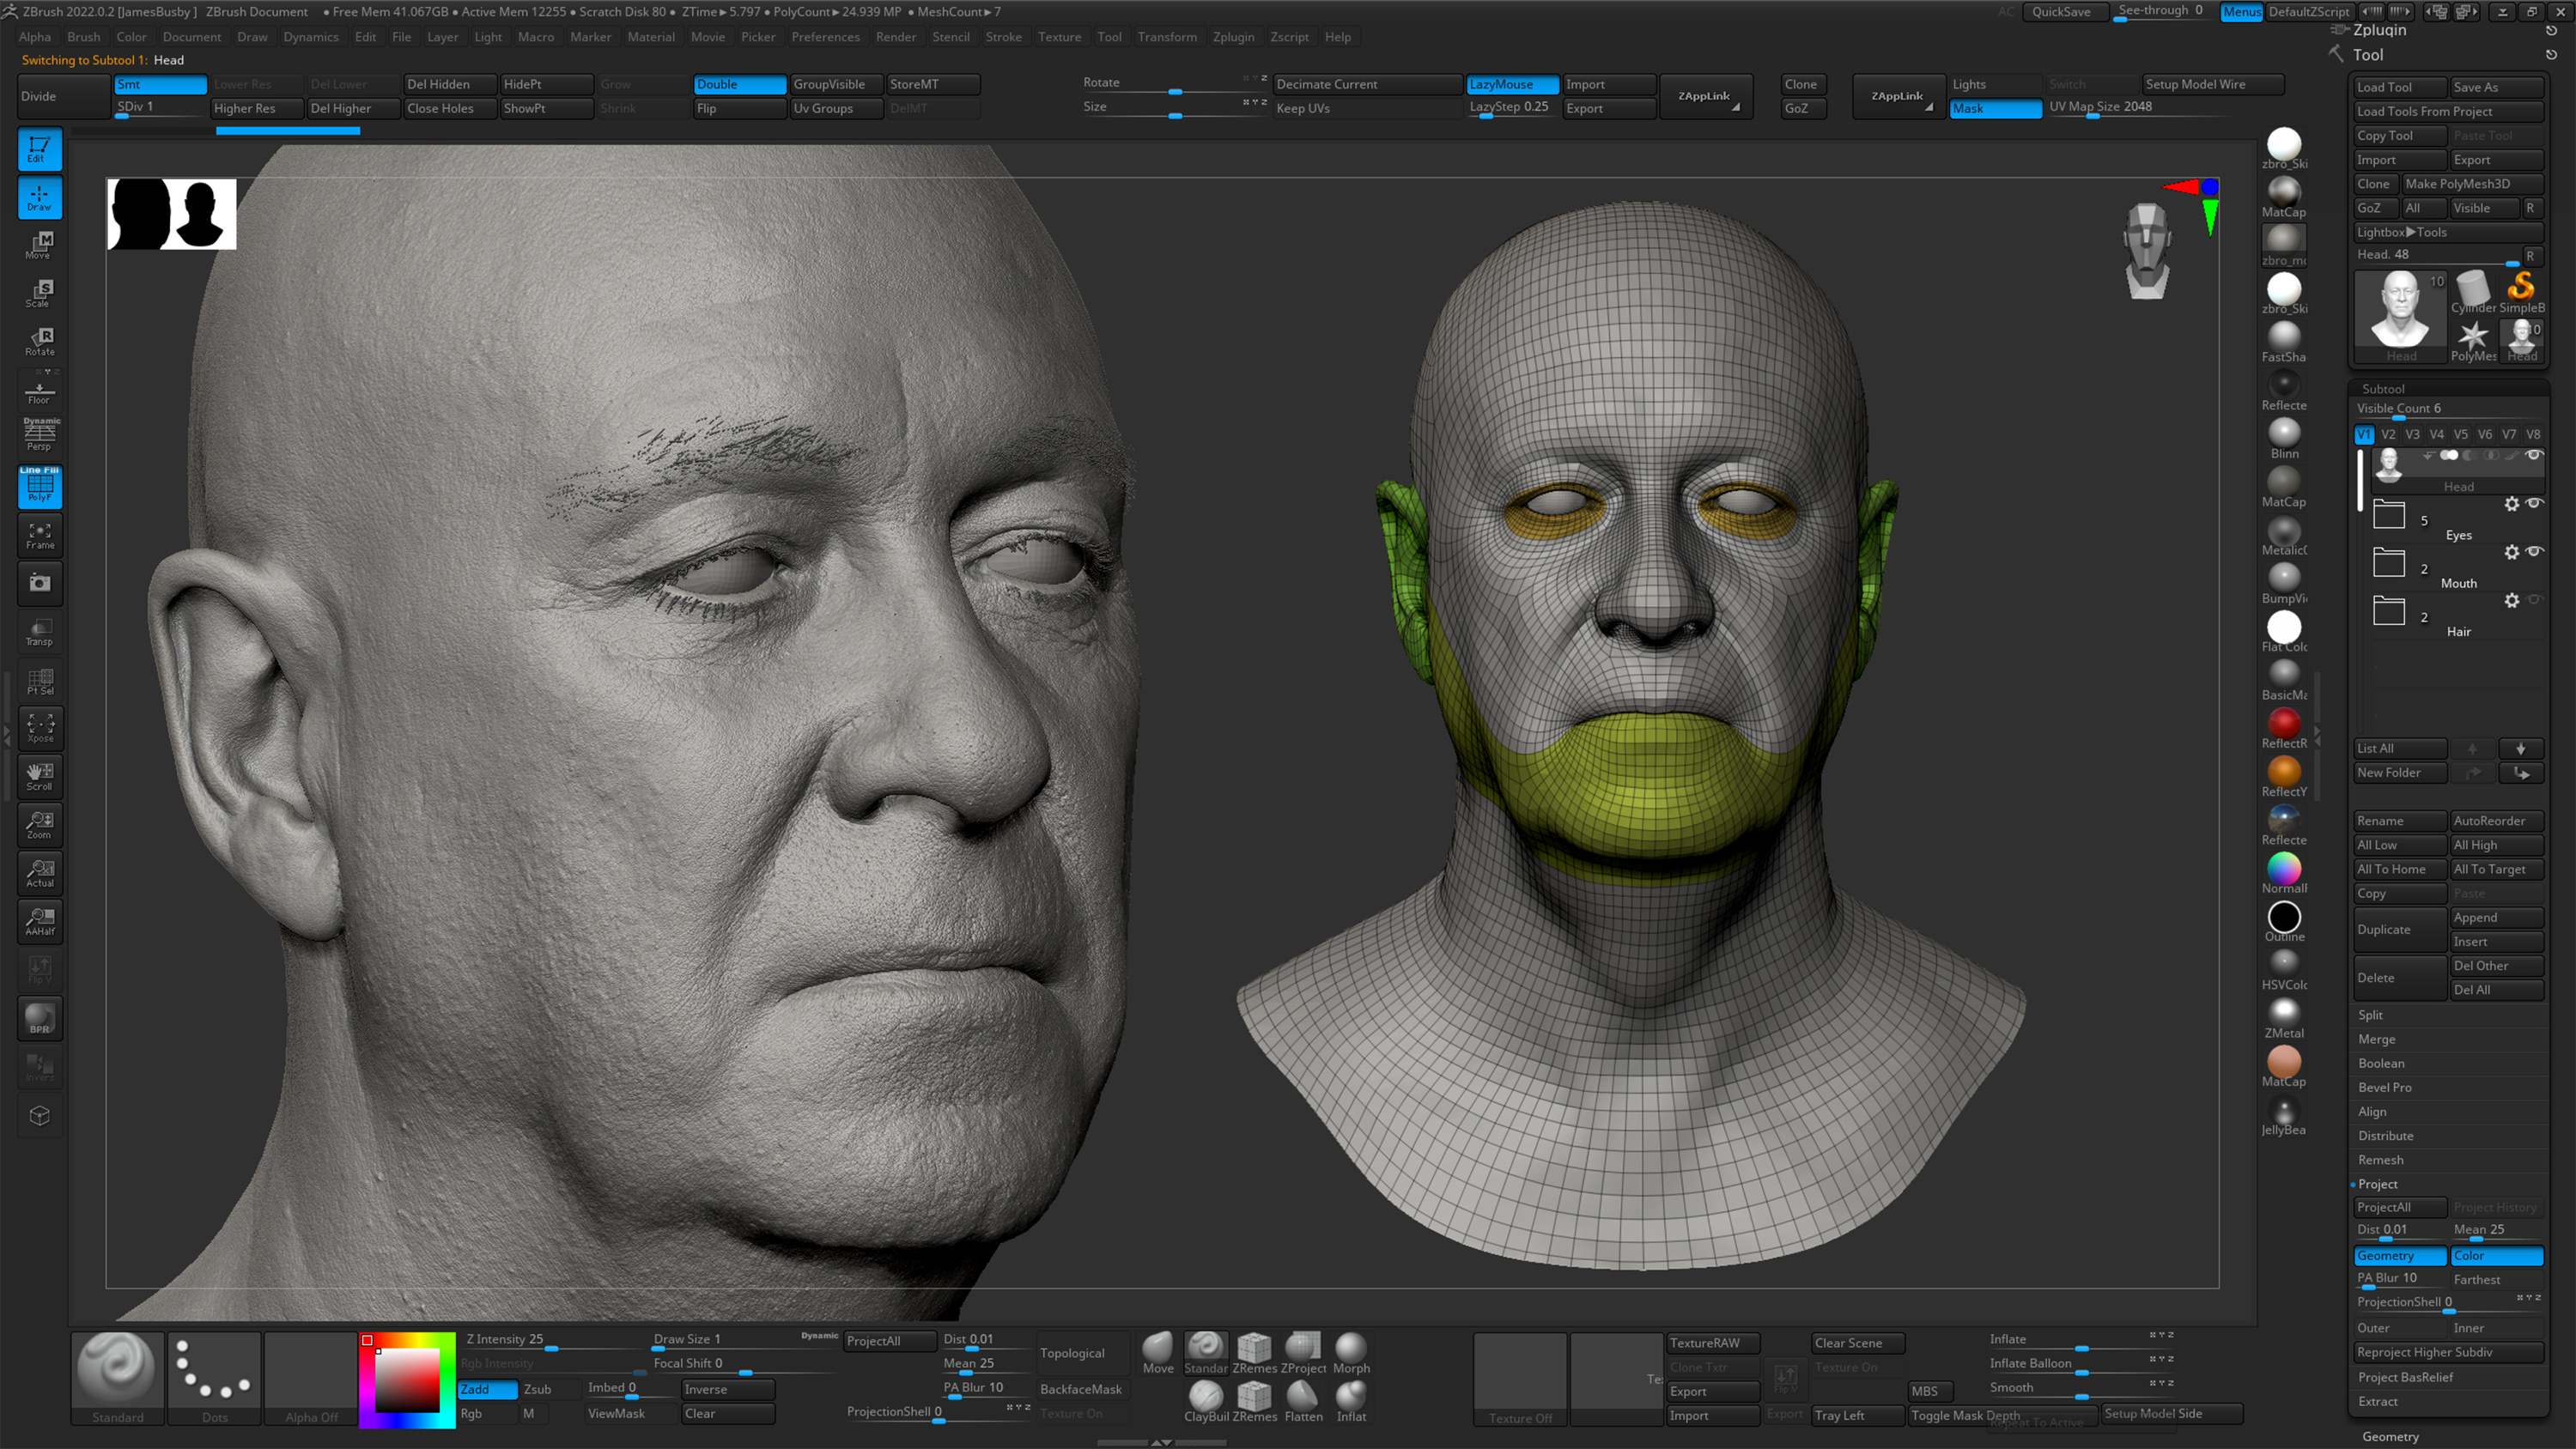Select the Scale tool icon

pyautogui.click(x=40, y=293)
